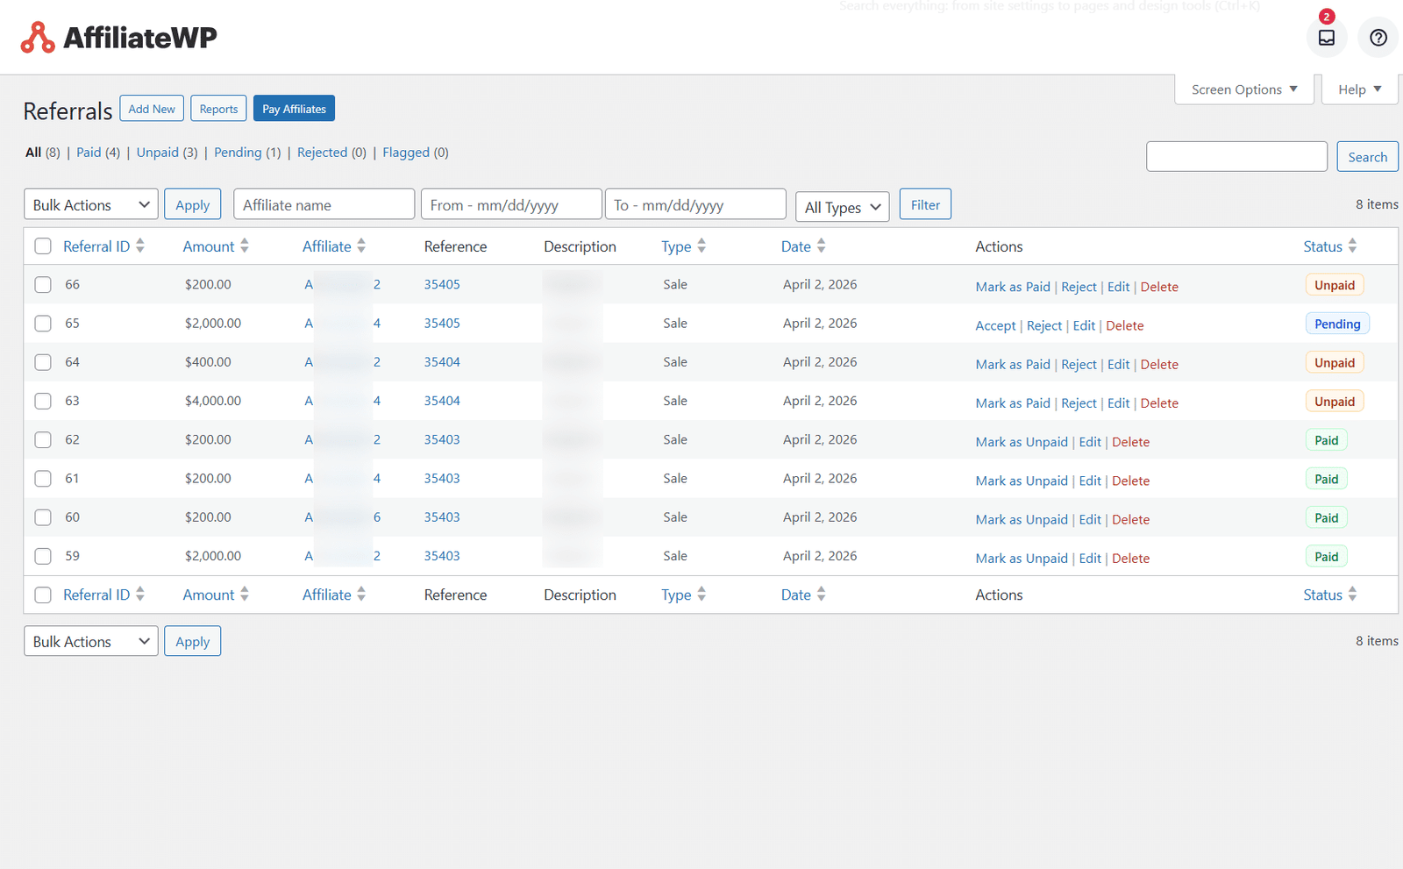Check the box for referral 62

pos(43,440)
